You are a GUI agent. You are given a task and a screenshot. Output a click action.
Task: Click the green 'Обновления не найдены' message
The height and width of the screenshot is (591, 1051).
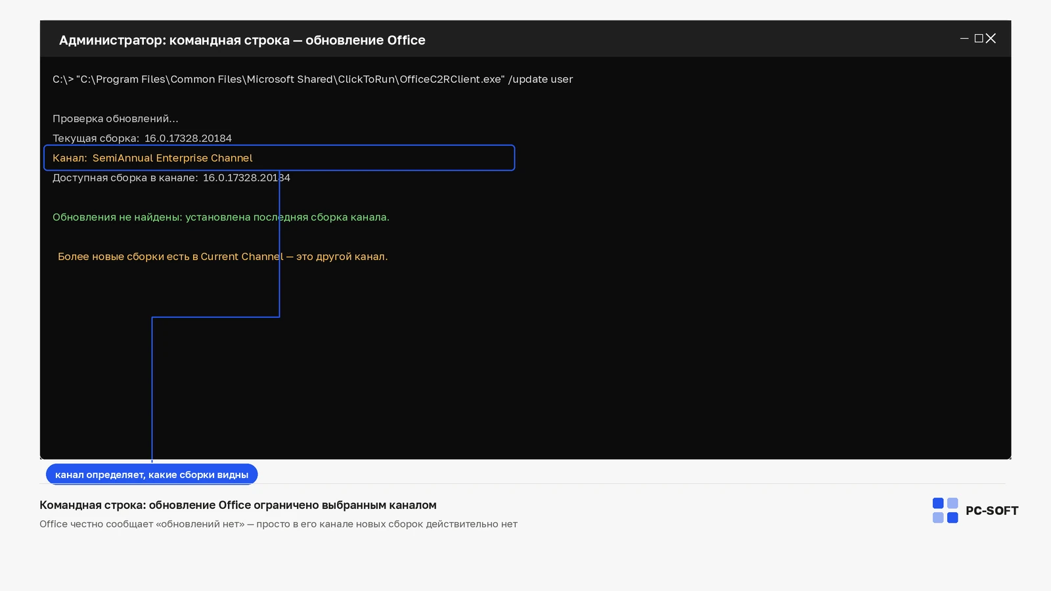click(x=221, y=217)
